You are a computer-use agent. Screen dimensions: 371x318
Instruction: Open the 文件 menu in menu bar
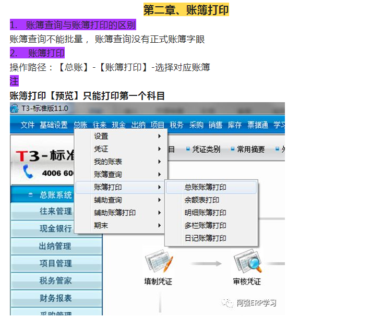click(28, 125)
